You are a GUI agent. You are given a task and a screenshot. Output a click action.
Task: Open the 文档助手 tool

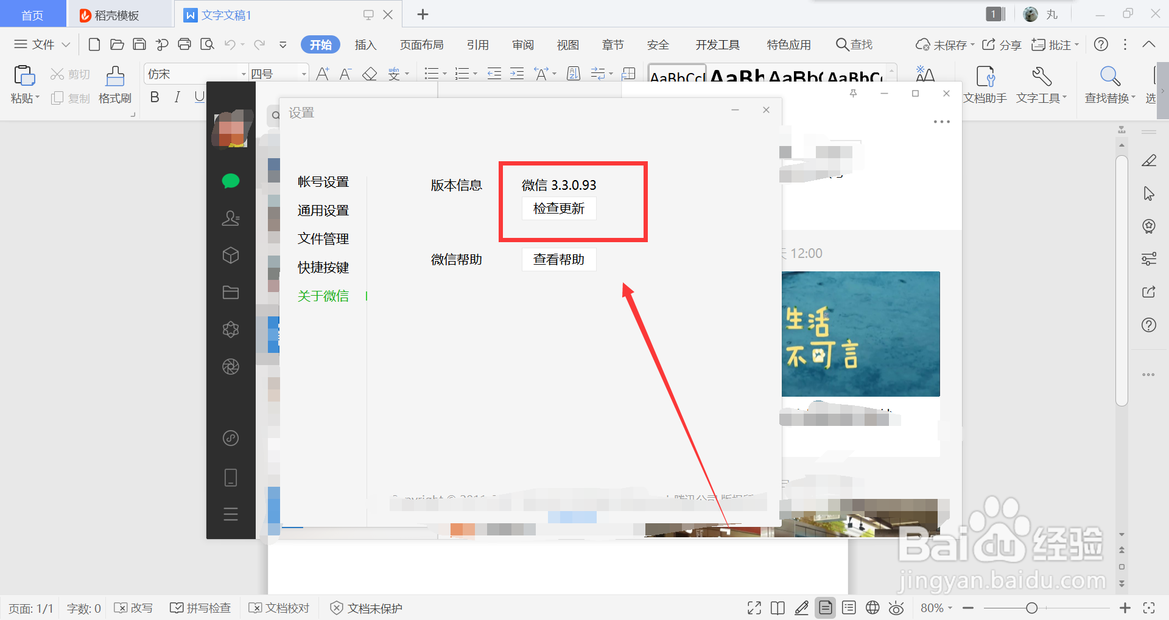pyautogui.click(x=985, y=85)
